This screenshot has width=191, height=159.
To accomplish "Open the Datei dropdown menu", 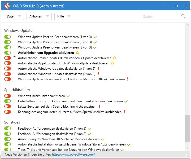I will [14, 16].
